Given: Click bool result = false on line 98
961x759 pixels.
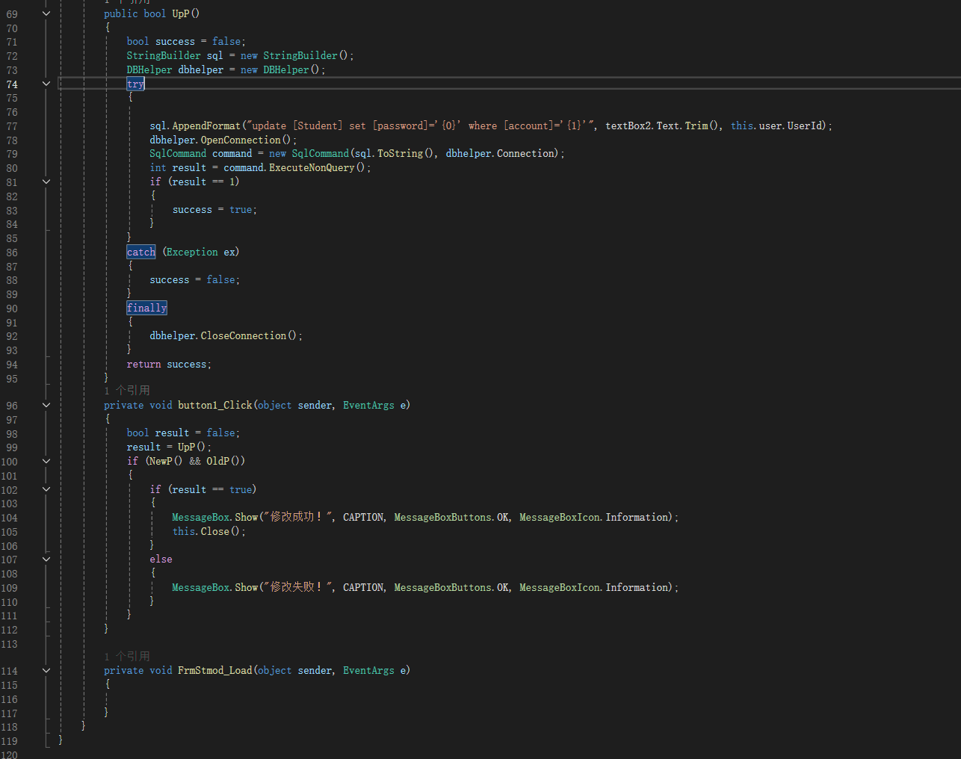Looking at the screenshot, I should coord(183,433).
